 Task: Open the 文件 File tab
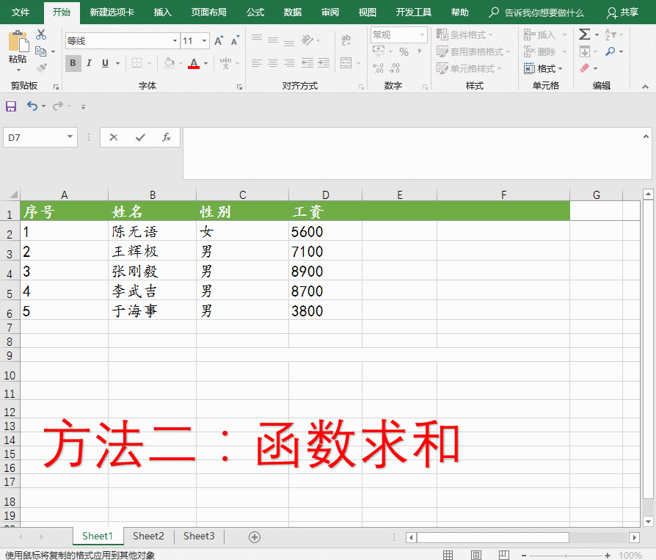21,12
